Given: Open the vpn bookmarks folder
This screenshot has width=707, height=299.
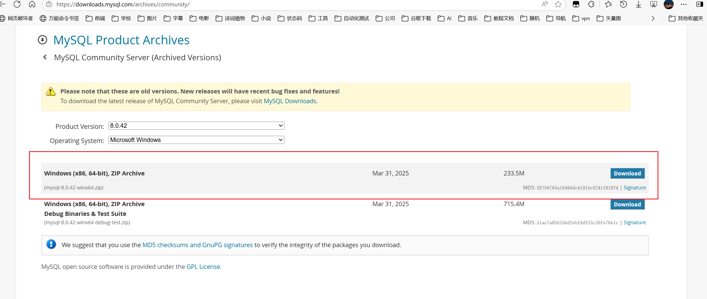Looking at the screenshot, I should [x=581, y=18].
